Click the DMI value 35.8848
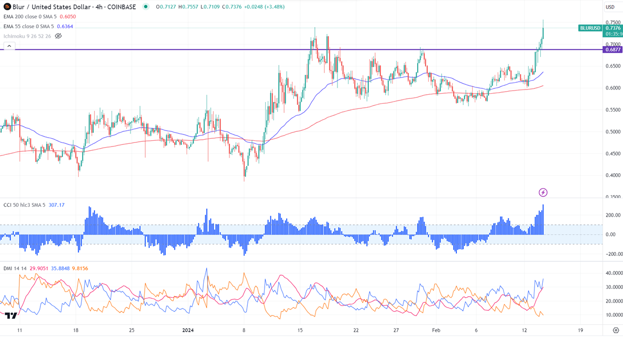This screenshot has height=337, width=623. (60, 269)
